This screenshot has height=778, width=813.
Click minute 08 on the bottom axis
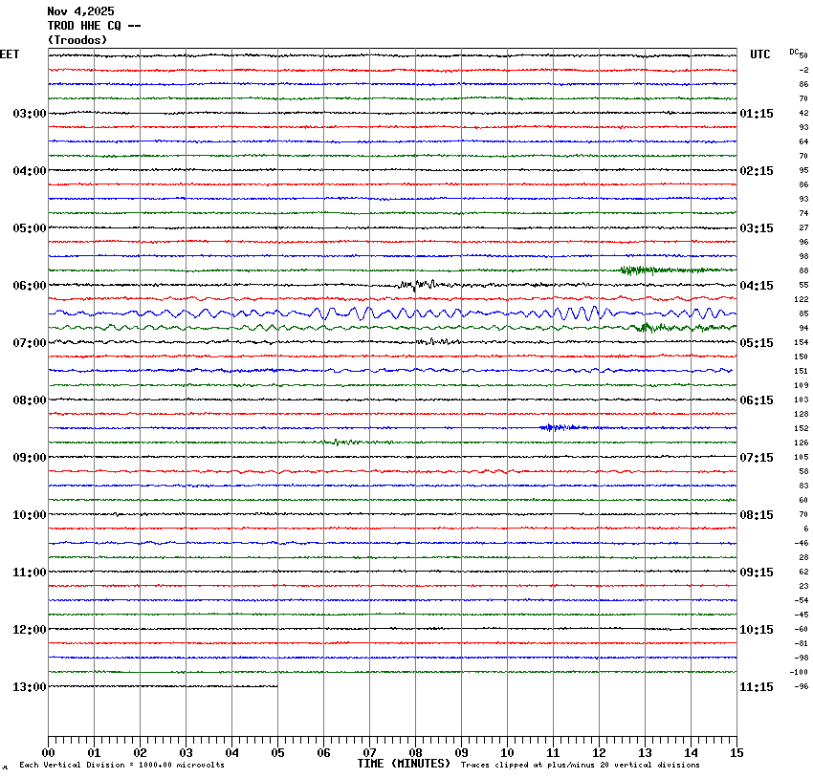click(x=415, y=753)
